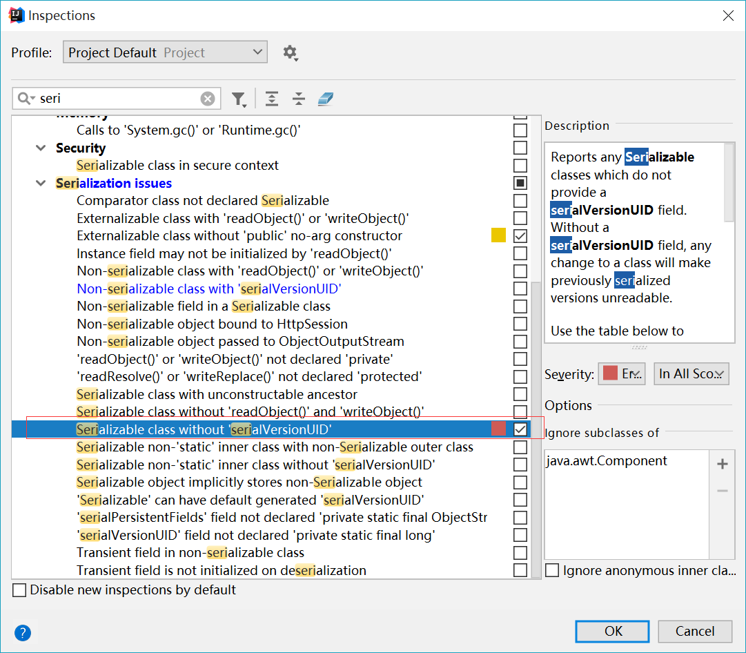Select java.awt.Component in ignore list

point(607,460)
